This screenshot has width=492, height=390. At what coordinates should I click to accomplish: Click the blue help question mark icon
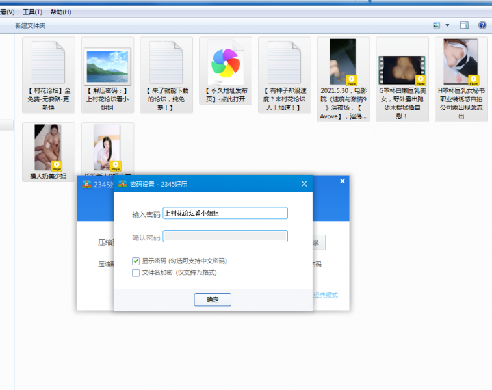(x=482, y=25)
